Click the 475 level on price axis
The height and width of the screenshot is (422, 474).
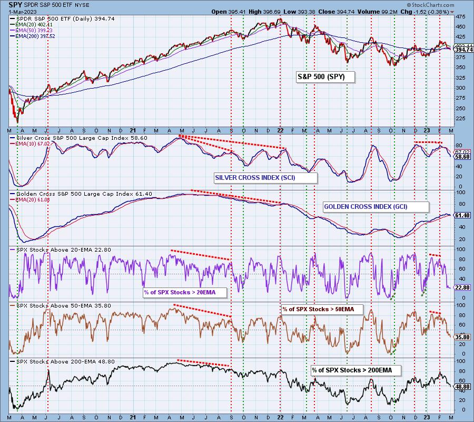[x=460, y=16]
